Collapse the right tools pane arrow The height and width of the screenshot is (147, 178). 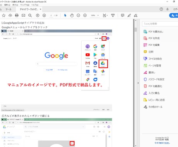click(138, 83)
